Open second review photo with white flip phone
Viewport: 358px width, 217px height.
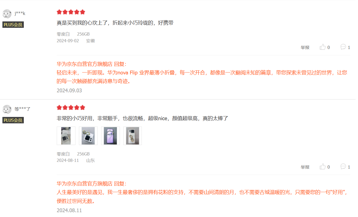pos(88,136)
